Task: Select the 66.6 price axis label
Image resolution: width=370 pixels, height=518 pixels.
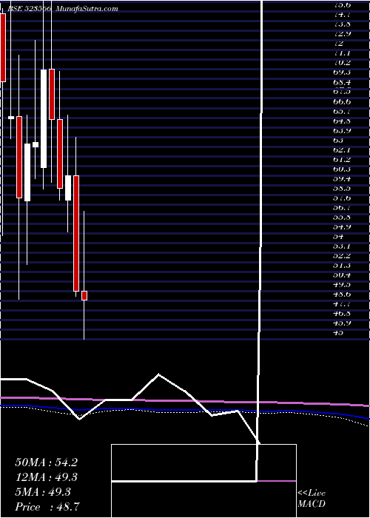Action: click(342, 101)
